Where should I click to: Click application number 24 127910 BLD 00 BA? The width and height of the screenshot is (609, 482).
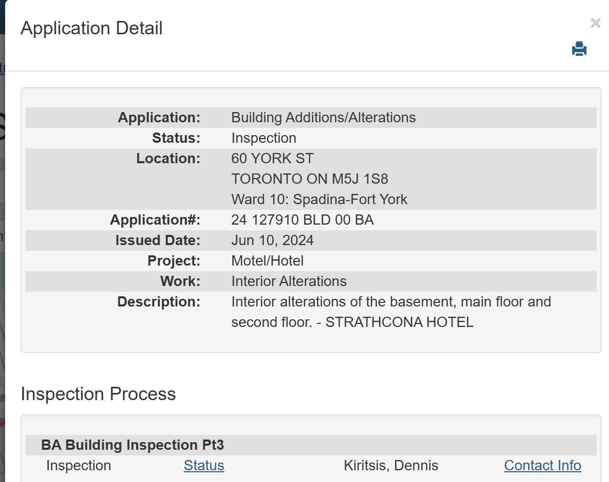302,220
